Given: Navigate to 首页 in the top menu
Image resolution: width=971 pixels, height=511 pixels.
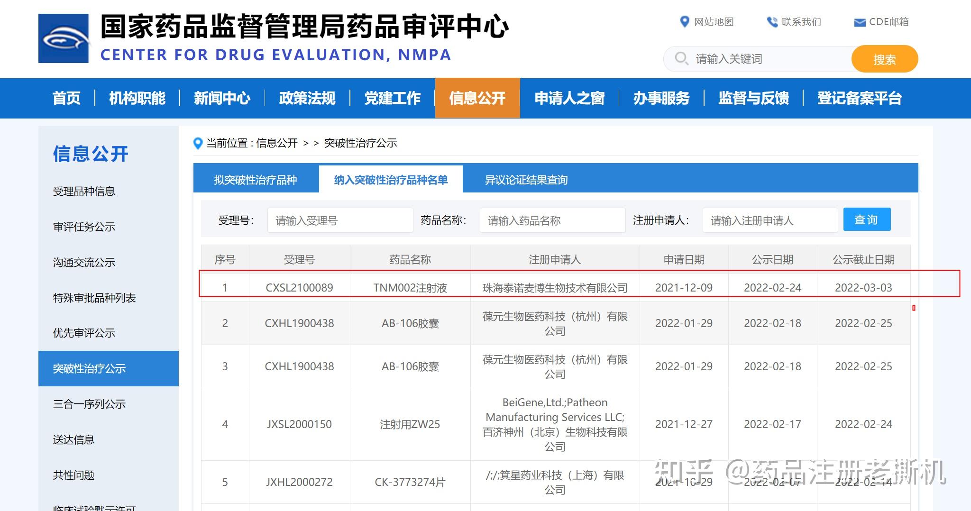Looking at the screenshot, I should pyautogui.click(x=66, y=98).
